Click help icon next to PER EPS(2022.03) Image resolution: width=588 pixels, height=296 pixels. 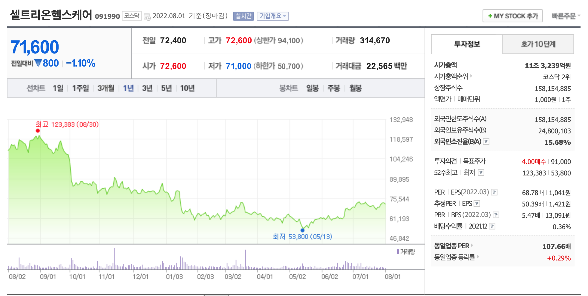pyautogui.click(x=494, y=192)
